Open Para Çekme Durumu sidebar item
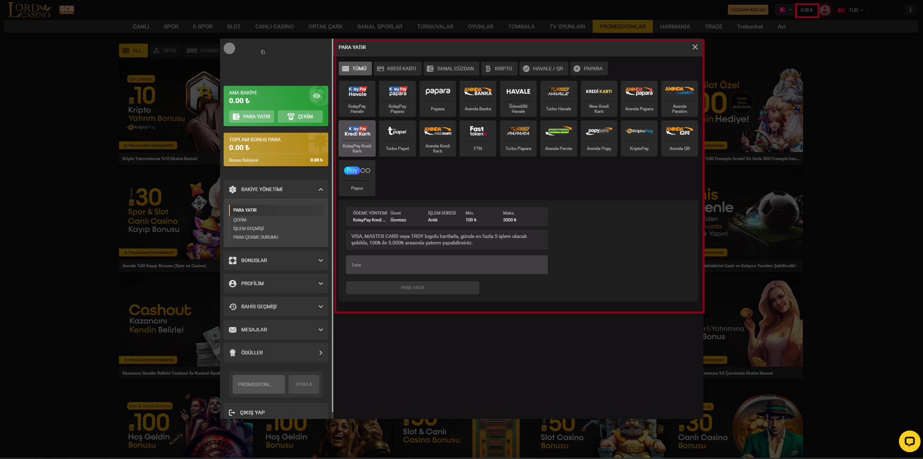This screenshot has height=459, width=923. pos(256,237)
